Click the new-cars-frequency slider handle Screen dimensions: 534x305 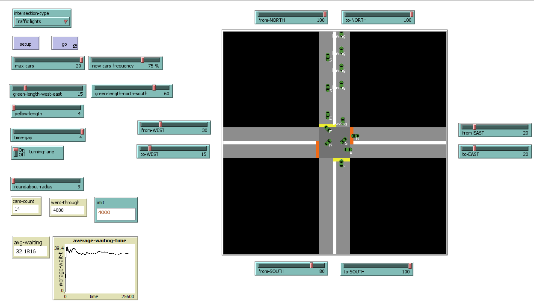click(142, 60)
